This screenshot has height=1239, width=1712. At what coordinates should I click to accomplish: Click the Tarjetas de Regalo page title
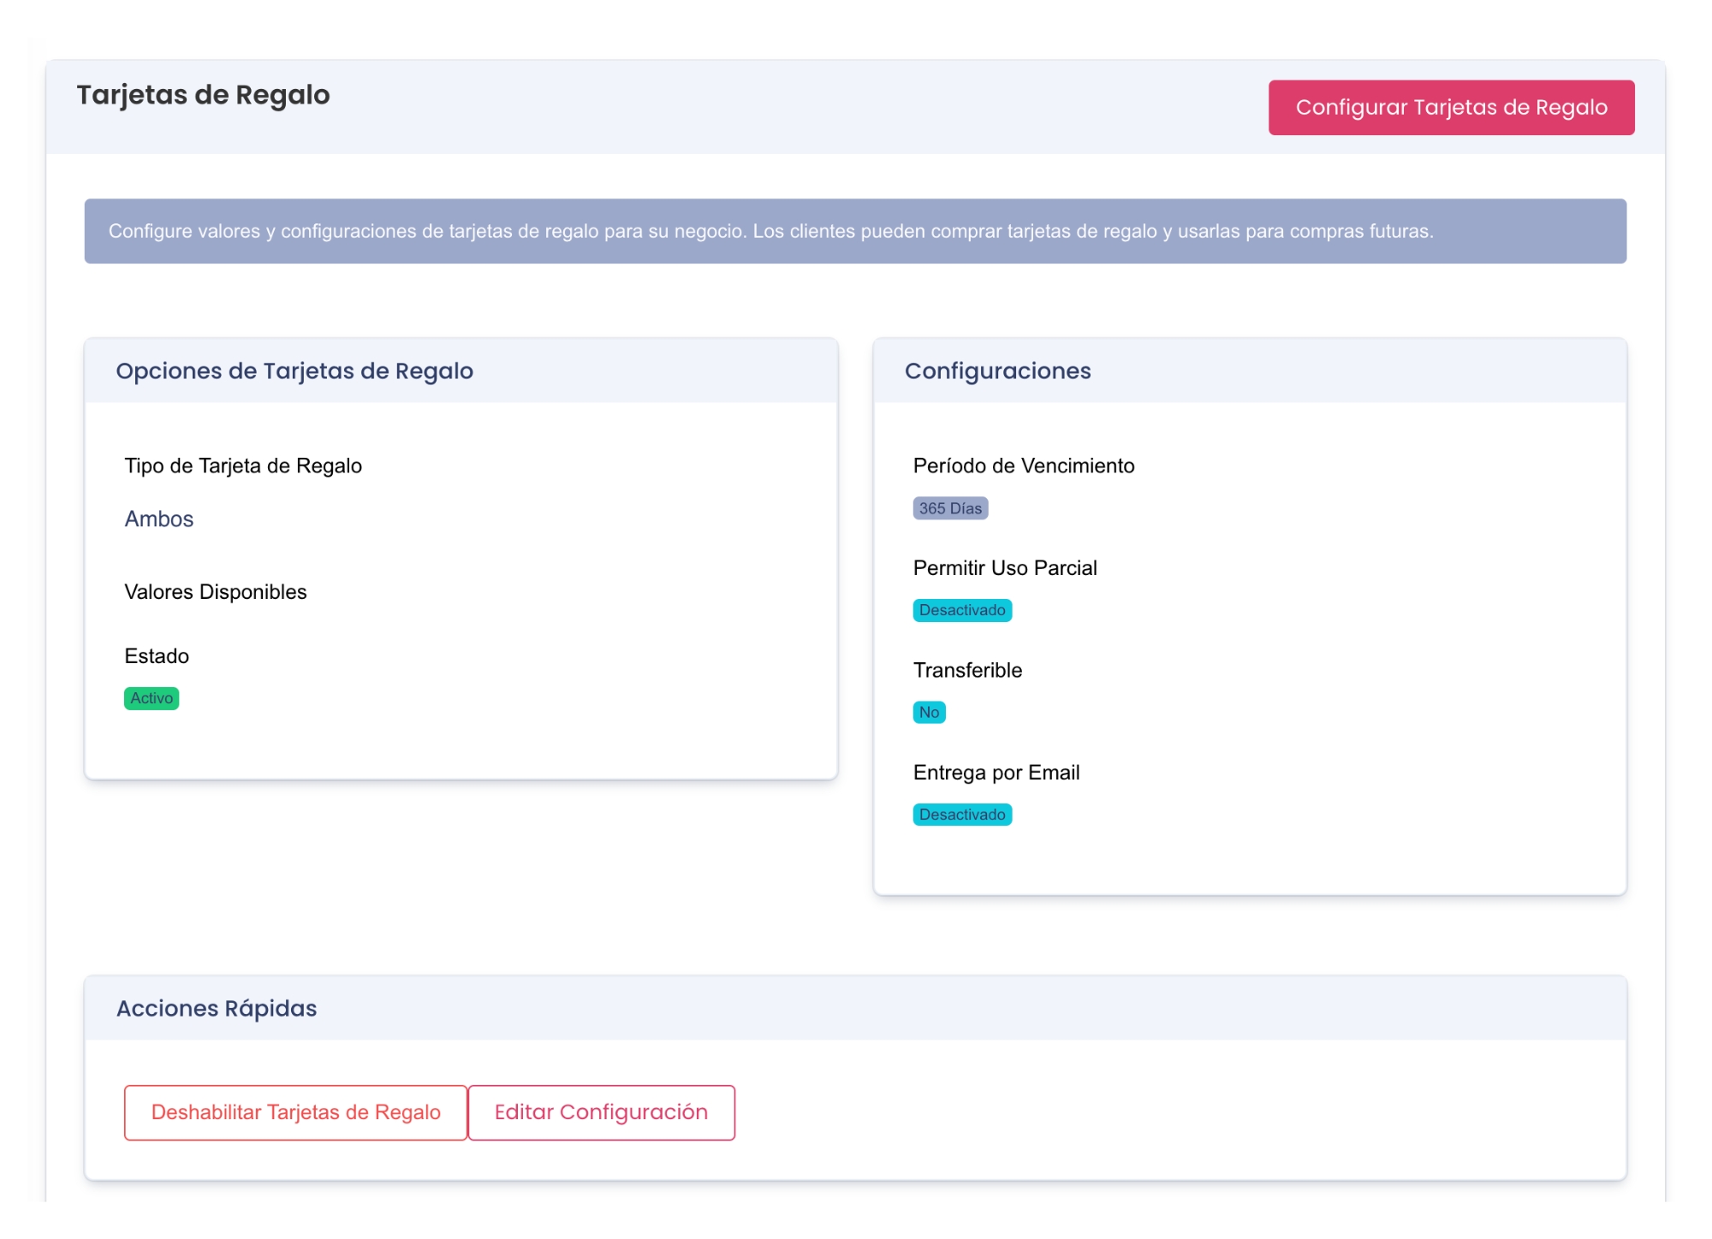click(204, 95)
